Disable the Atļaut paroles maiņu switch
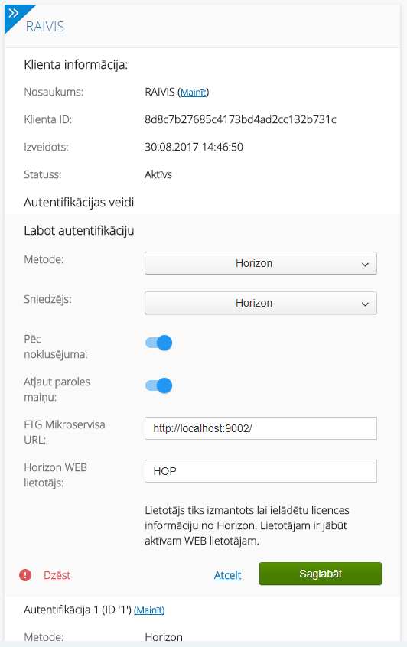 click(x=158, y=385)
